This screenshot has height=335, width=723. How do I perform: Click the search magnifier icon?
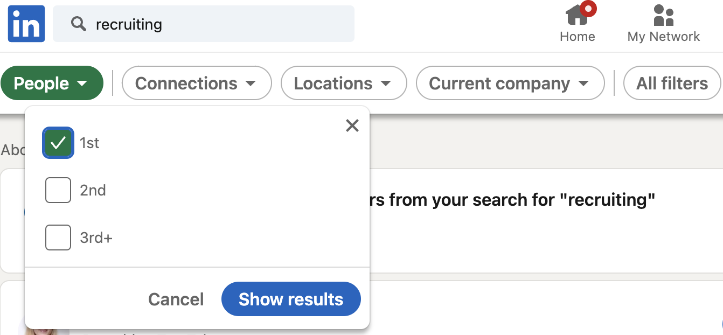79,24
